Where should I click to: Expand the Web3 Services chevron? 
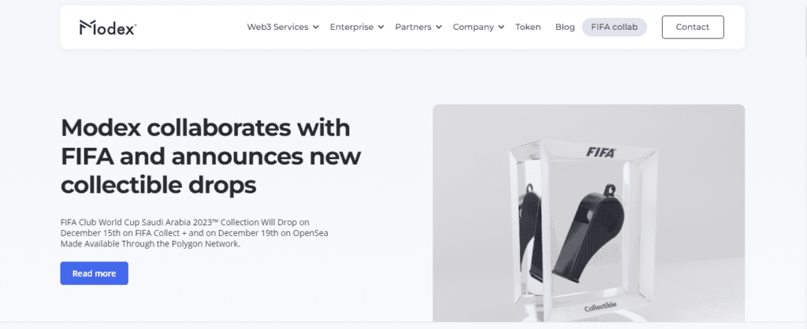point(315,28)
